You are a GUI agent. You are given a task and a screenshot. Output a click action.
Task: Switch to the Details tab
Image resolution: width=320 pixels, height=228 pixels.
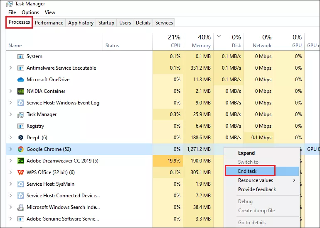pyautogui.click(x=143, y=23)
